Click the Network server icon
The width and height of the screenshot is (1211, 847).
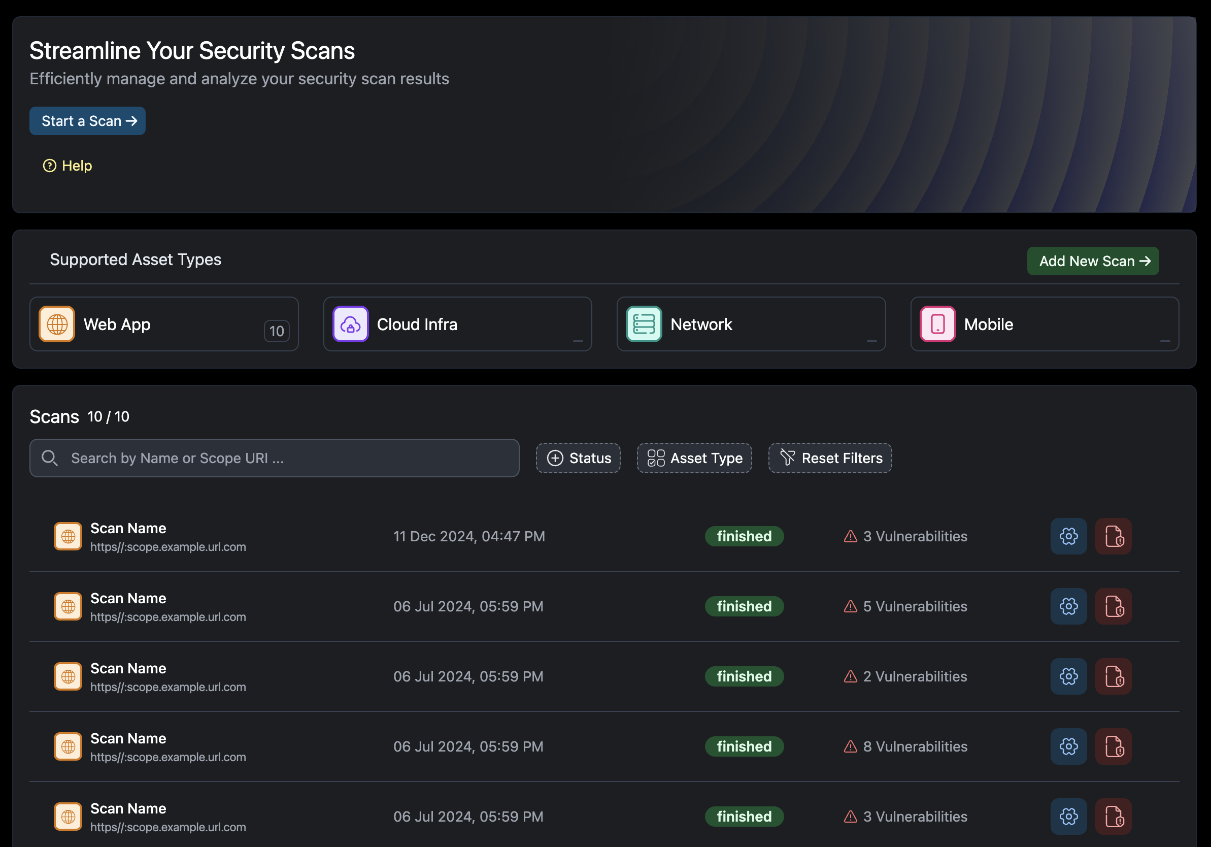644,324
